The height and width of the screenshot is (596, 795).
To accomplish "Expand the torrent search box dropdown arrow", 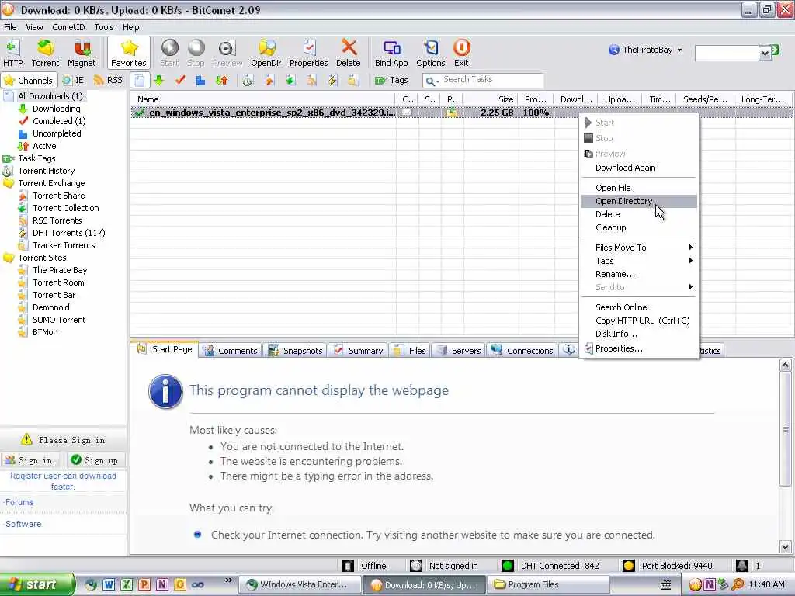I will tap(765, 53).
